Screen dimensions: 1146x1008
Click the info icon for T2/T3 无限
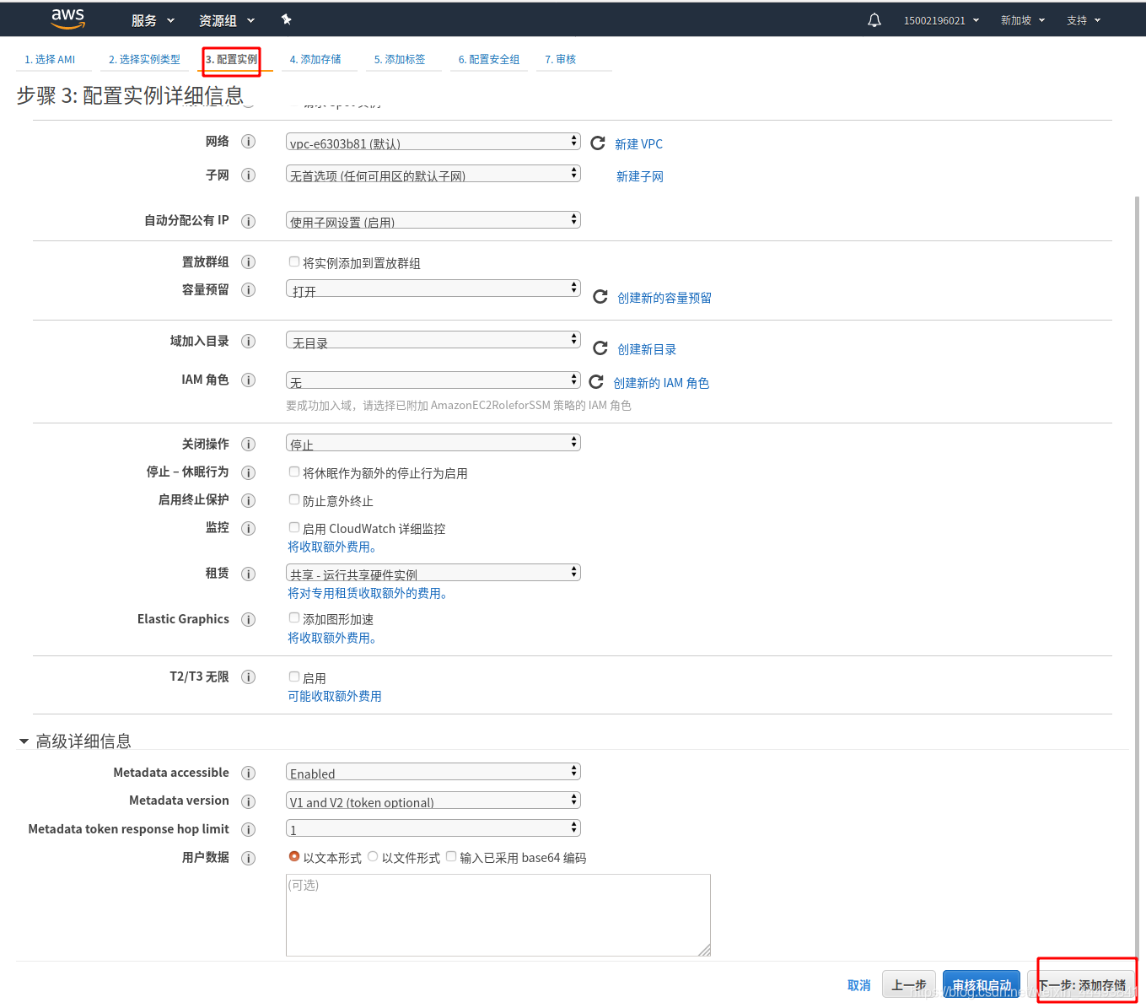(249, 677)
